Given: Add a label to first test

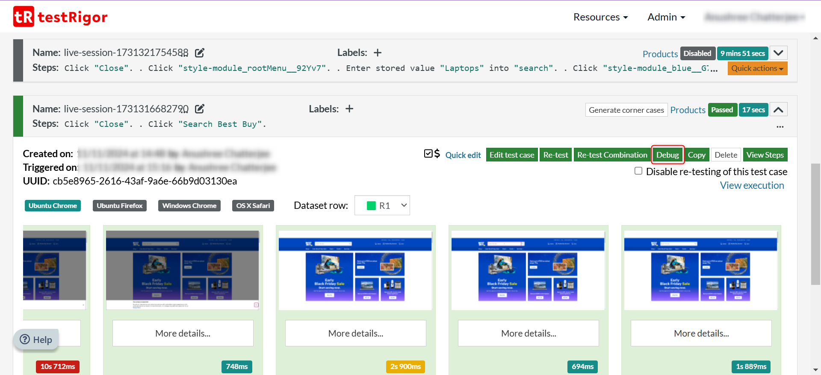Looking at the screenshot, I should [x=377, y=53].
